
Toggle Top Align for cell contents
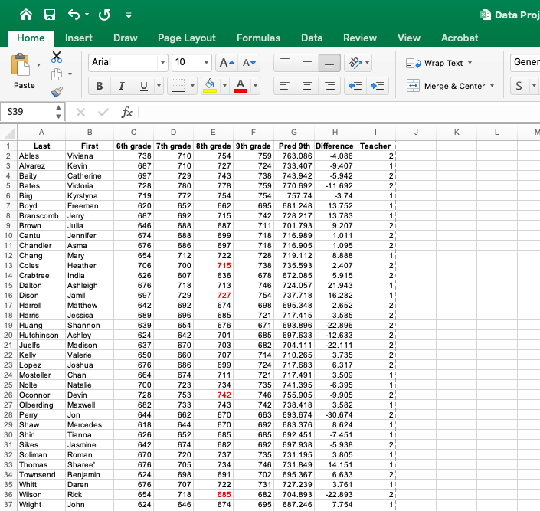point(285,63)
